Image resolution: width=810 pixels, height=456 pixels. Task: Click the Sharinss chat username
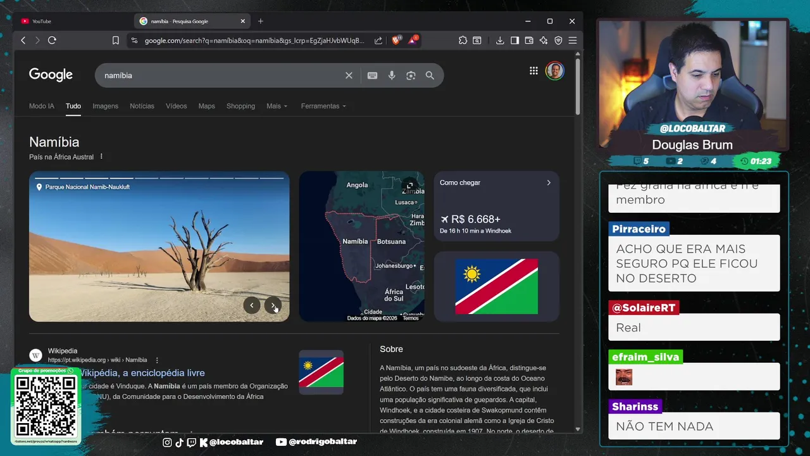[635, 407]
